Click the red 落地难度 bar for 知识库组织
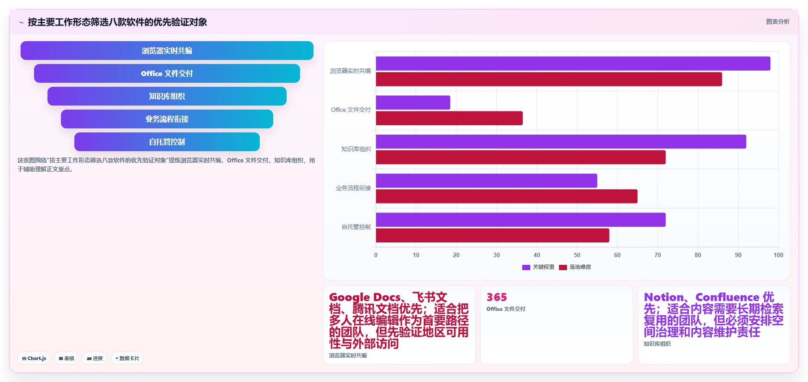 pos(520,157)
